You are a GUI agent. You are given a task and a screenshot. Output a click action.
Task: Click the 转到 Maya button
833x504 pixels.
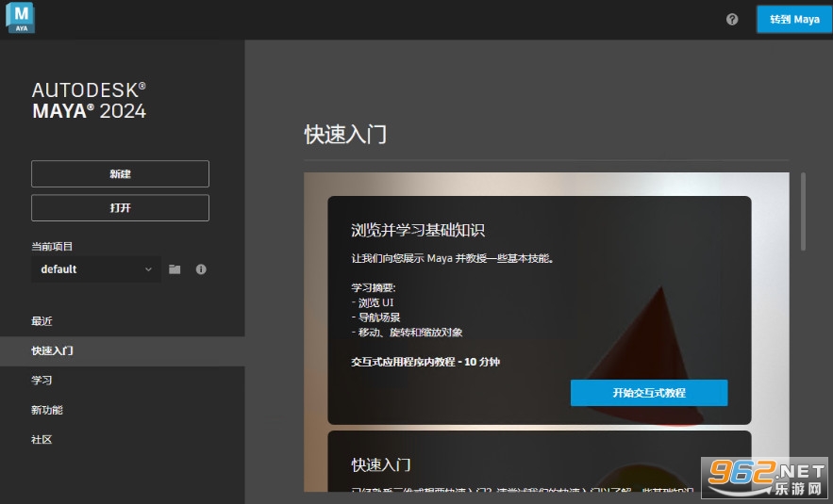pyautogui.click(x=794, y=20)
